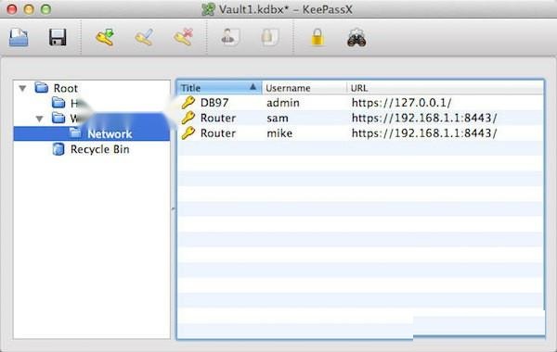Collapse the Root group triangle

point(22,88)
